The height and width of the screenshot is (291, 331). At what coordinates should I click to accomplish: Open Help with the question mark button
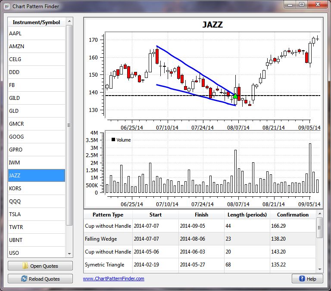[x=307, y=279]
